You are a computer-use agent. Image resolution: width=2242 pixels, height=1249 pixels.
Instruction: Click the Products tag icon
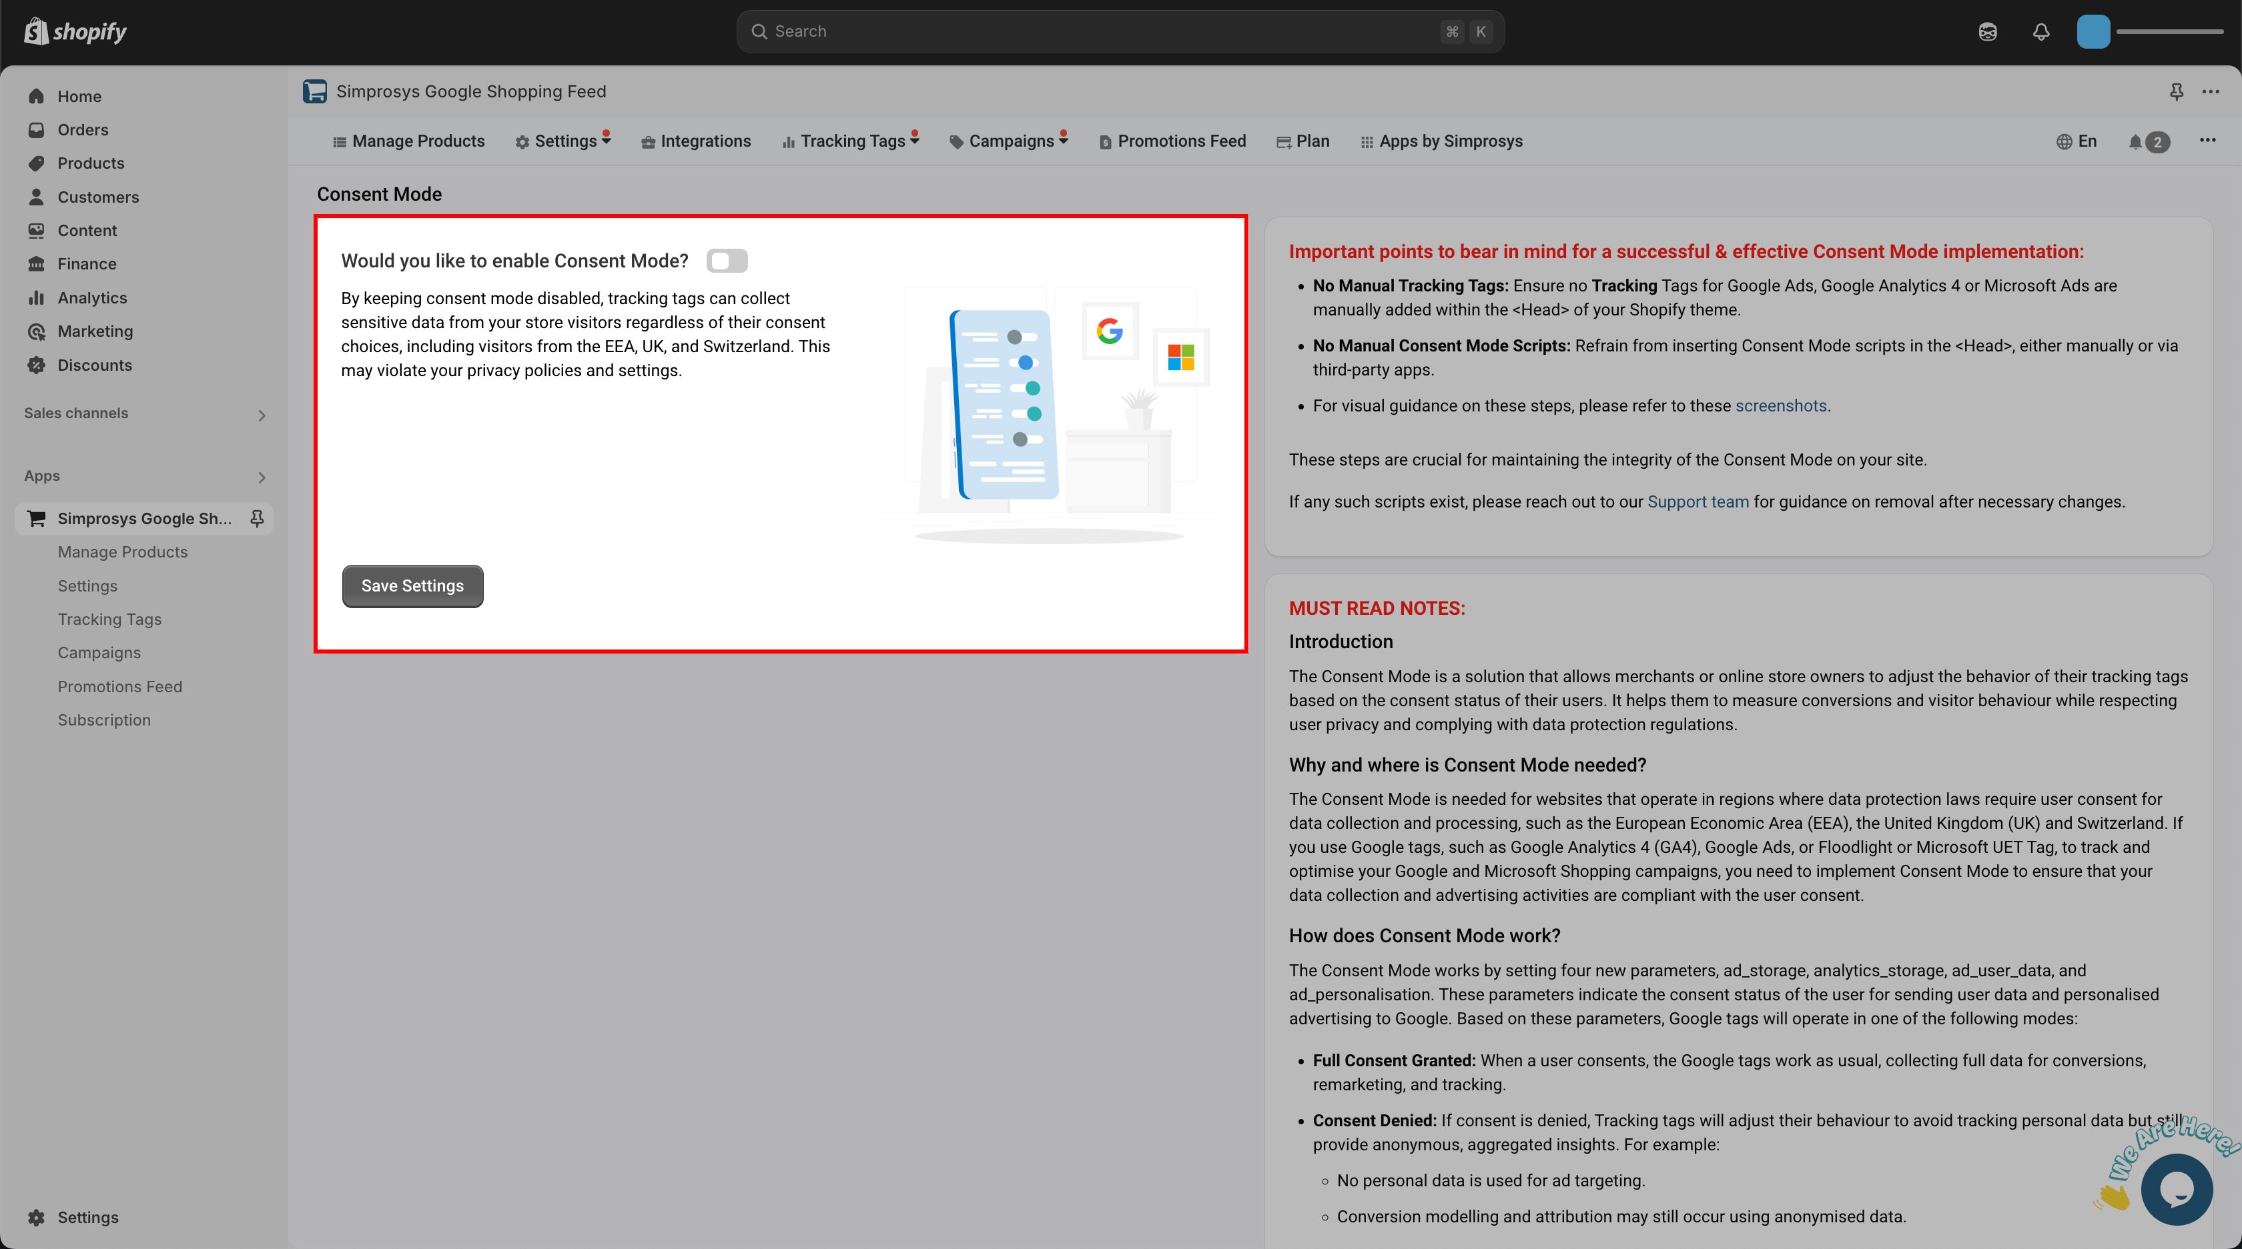35,163
